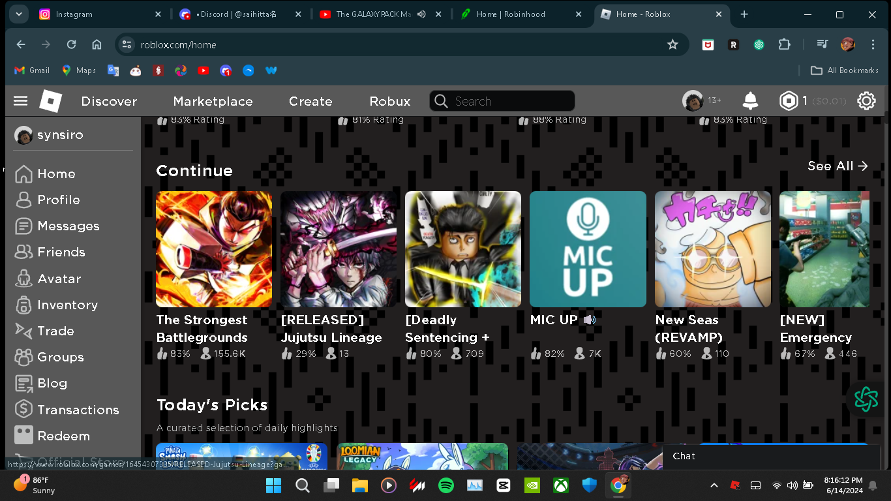Open the Avatar editor from sidebar
The image size is (891, 501).
coord(48,279)
